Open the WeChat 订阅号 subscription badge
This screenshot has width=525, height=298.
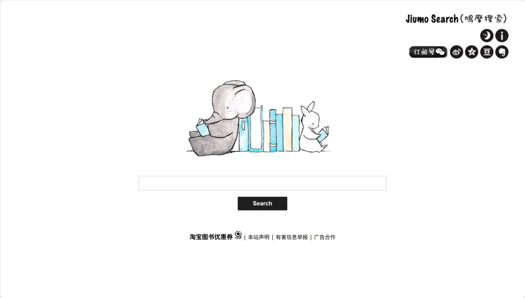[x=428, y=52]
